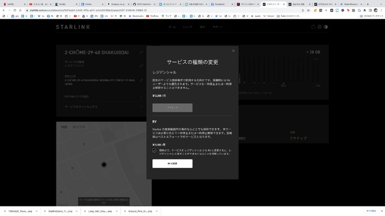
Task: Click the data usage bar chart
Action: [280, 71]
